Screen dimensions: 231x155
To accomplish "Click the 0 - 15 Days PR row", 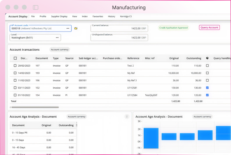I will (43, 133).
